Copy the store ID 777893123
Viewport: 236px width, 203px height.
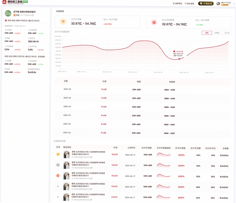(33, 15)
